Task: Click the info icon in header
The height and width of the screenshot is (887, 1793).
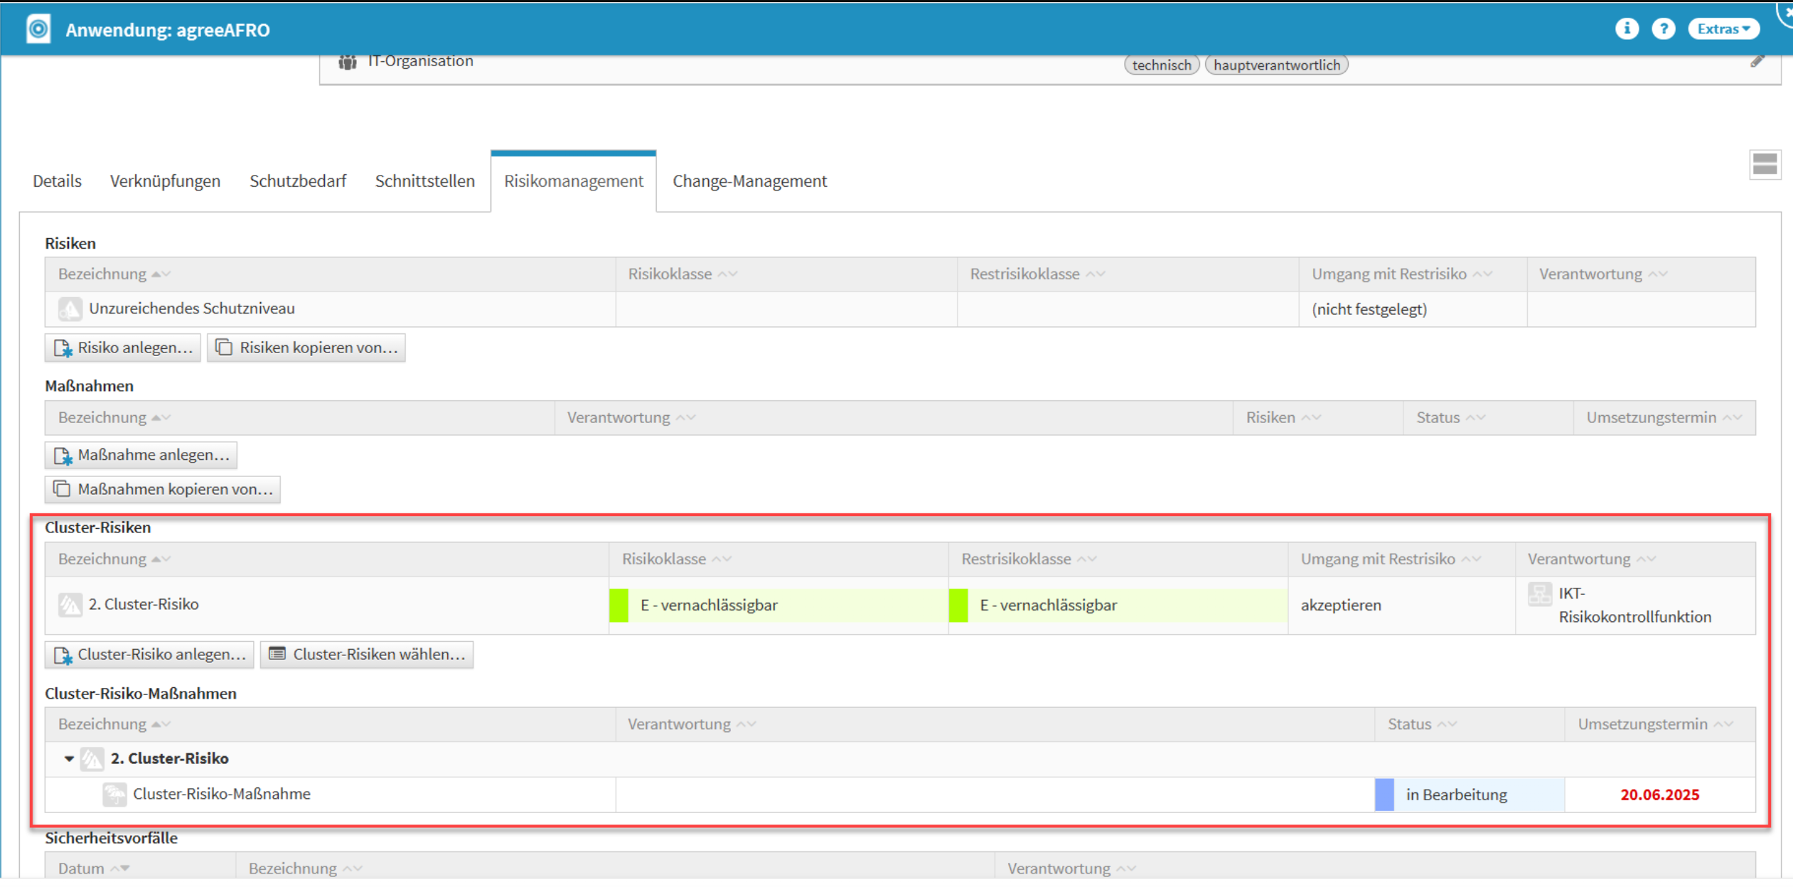Action: pyautogui.click(x=1626, y=28)
